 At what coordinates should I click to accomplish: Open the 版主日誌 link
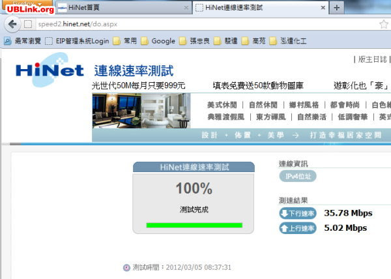372,59
